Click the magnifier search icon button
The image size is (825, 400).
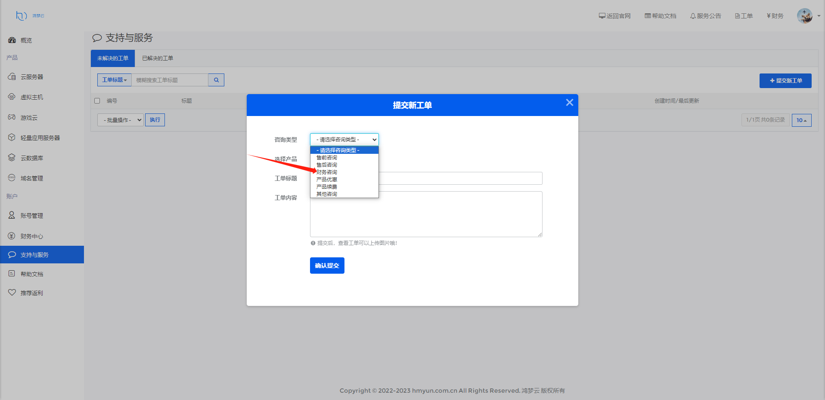(216, 80)
